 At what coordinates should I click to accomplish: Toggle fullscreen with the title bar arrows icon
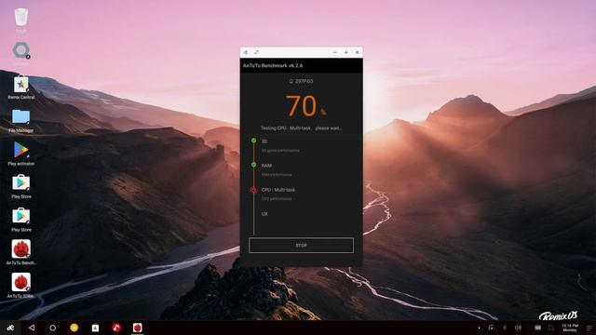257,52
